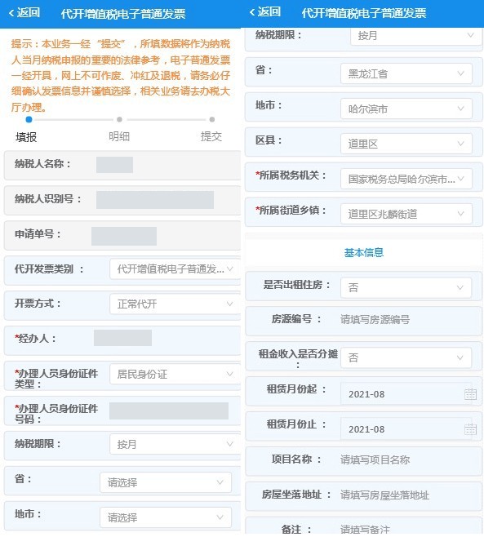Click the 项目名称 input field
The width and height of the screenshot is (484, 537).
pyautogui.click(x=407, y=459)
